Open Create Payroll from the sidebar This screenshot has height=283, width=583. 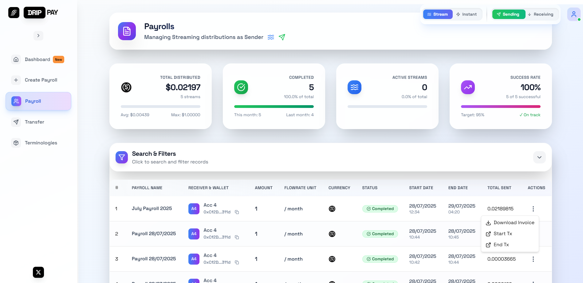[x=38, y=80]
